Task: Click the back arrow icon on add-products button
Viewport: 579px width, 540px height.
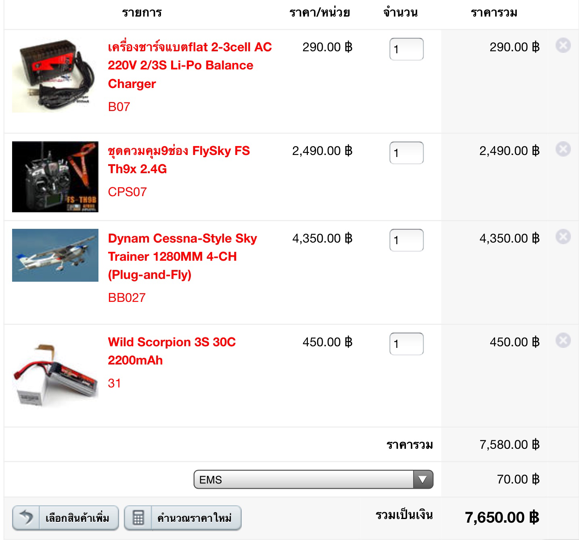Action: [x=26, y=517]
